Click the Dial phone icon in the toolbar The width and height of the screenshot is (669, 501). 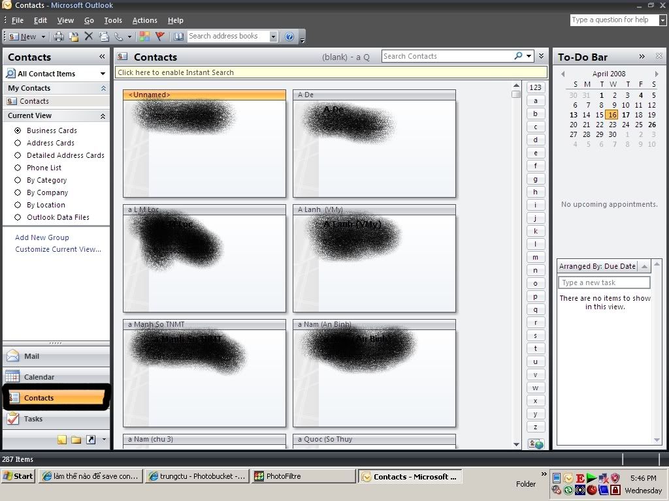pyautogui.click(x=118, y=36)
